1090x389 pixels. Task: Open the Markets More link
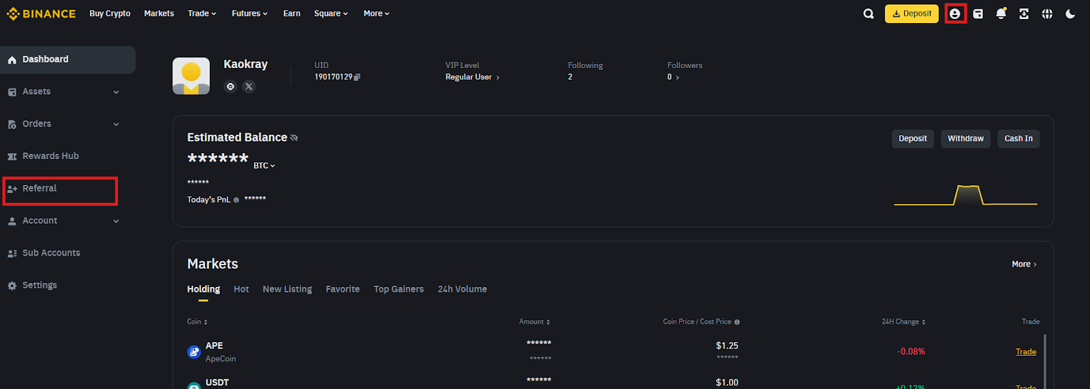[x=1024, y=265]
